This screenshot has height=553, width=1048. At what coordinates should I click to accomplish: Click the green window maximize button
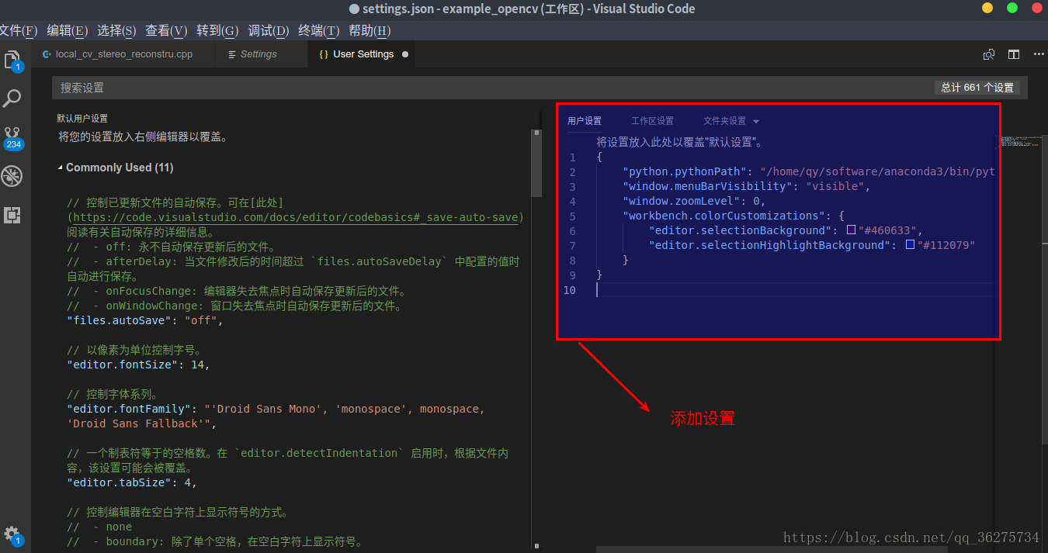1012,8
